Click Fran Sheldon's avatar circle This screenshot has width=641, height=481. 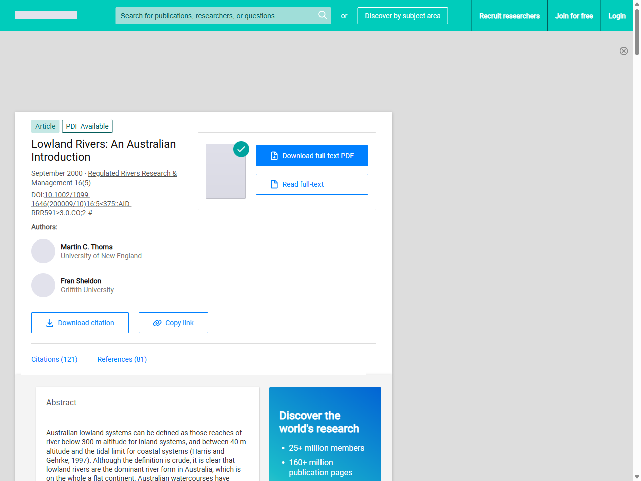click(43, 285)
